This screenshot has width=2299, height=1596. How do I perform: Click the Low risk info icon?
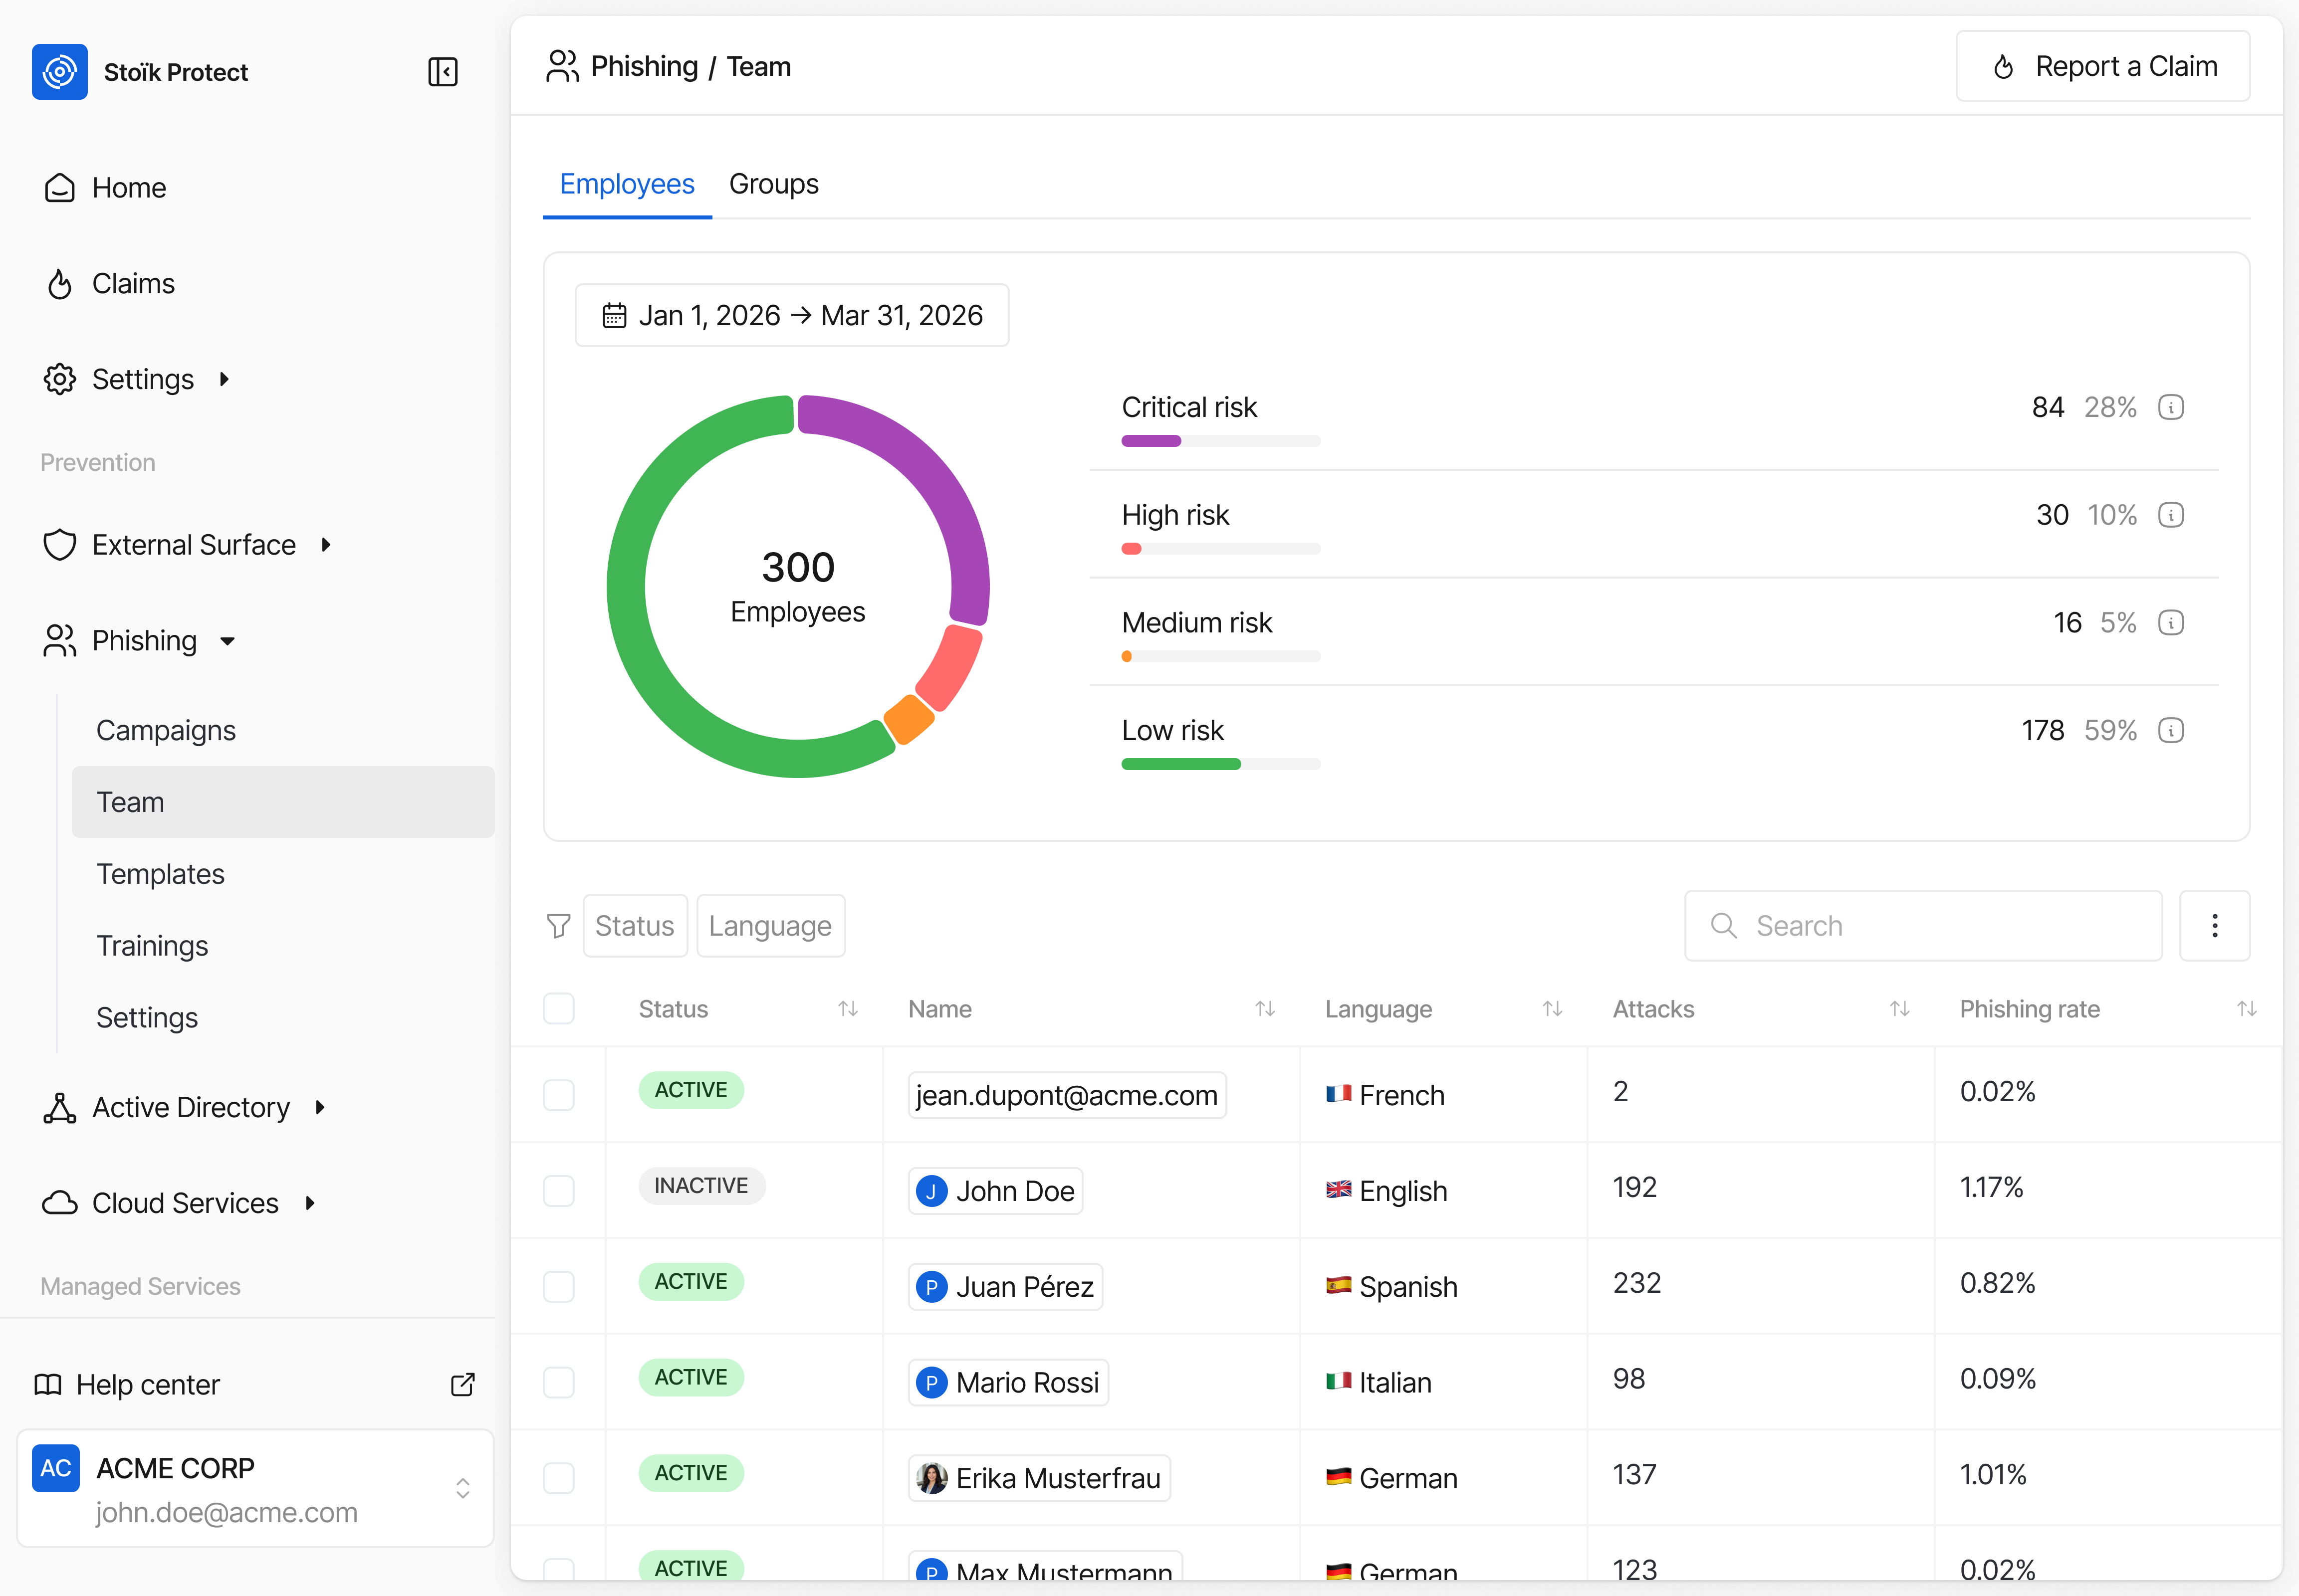(x=2170, y=731)
